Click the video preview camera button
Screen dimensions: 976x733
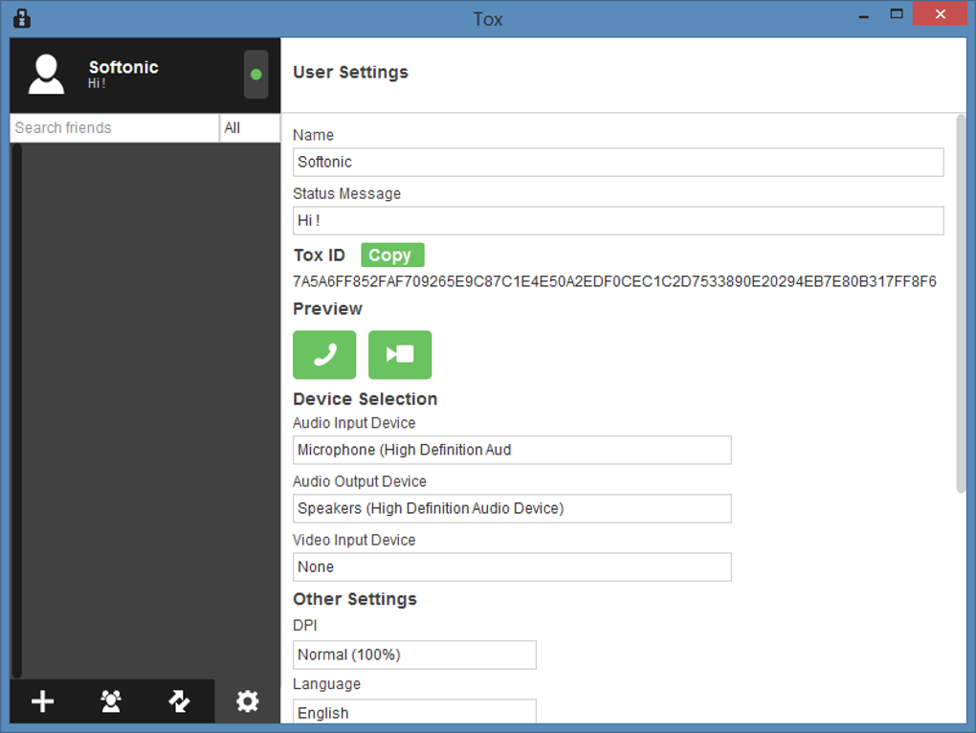(x=400, y=355)
